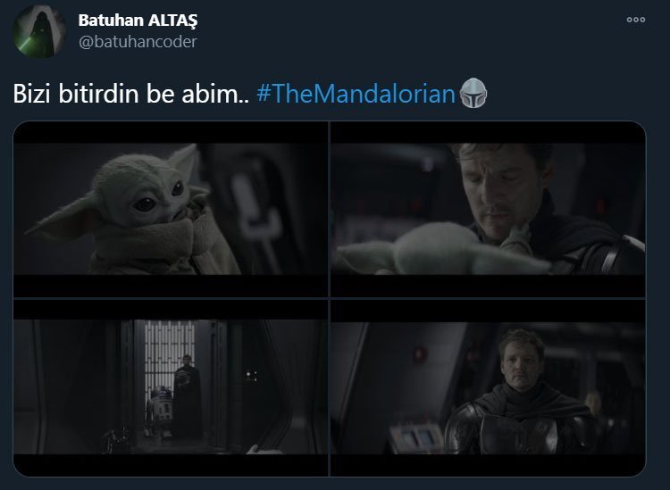The width and height of the screenshot is (670, 490).
Task: Click the @batuhancoder handle
Action: click(x=138, y=42)
